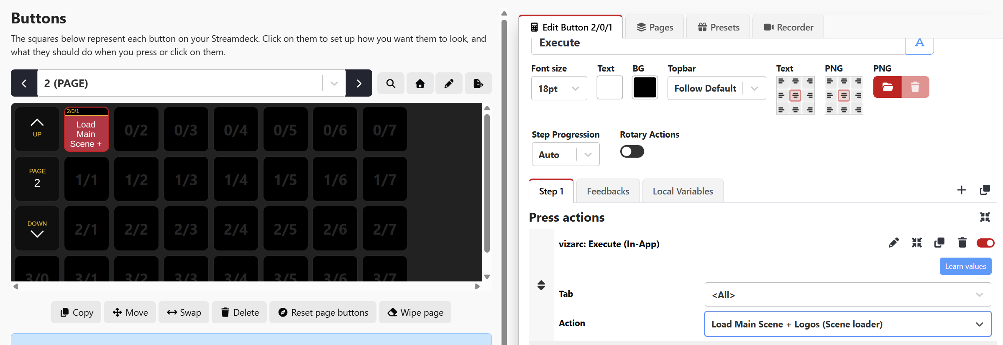Screen dimensions: 1003x345
Task: Select center-middle text alignment option
Action: 795,96
